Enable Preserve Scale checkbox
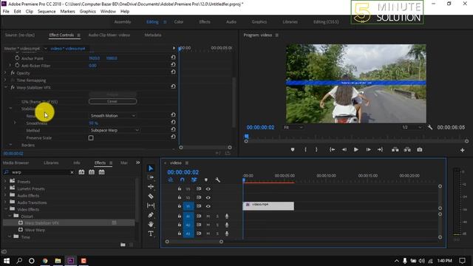The image size is (473, 266). tap(91, 138)
